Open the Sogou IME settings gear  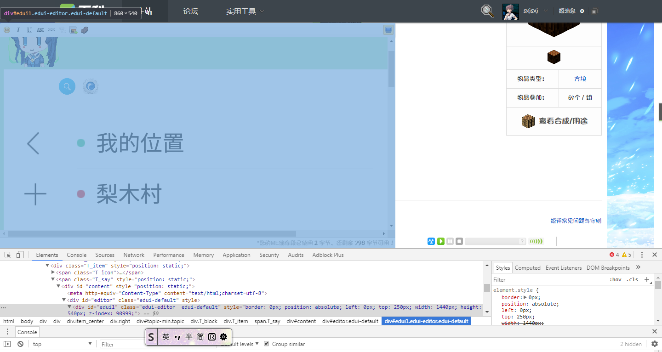point(223,337)
